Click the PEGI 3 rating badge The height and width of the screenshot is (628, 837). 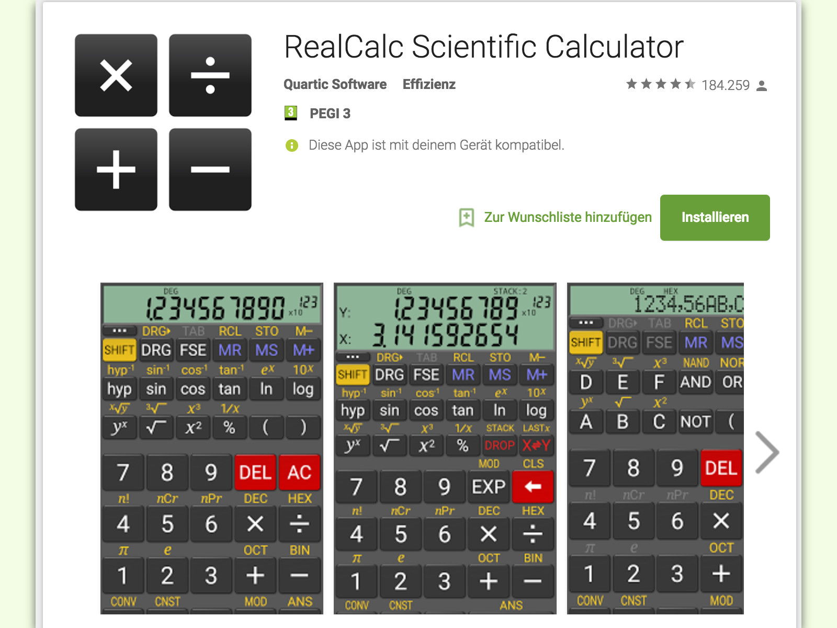point(290,113)
